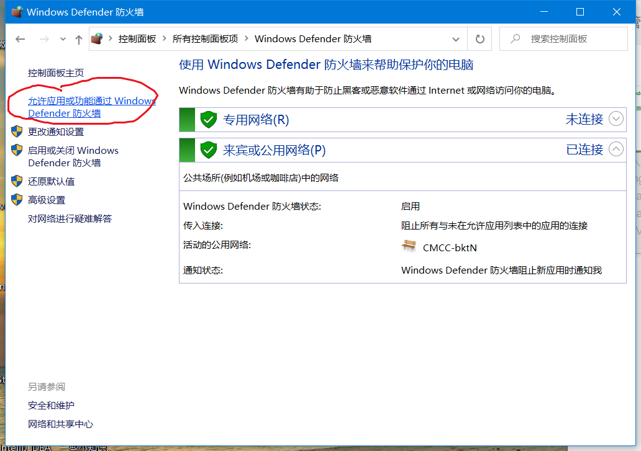Click firewall icon in the address bar
641x451 pixels.
tap(97, 39)
